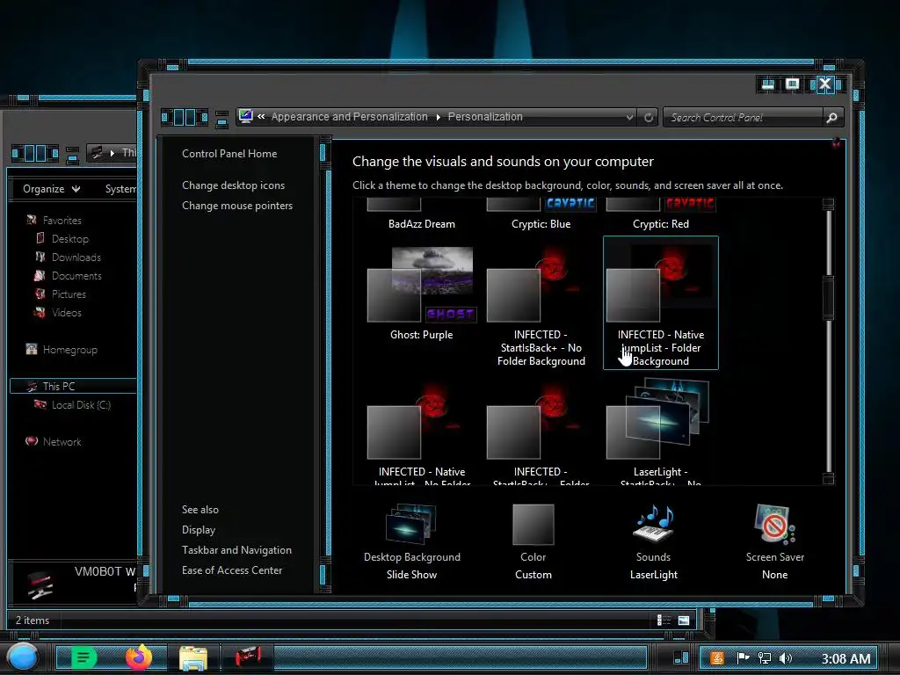Open Taskbar and Navigation link
This screenshot has height=675, width=900.
coord(236,550)
